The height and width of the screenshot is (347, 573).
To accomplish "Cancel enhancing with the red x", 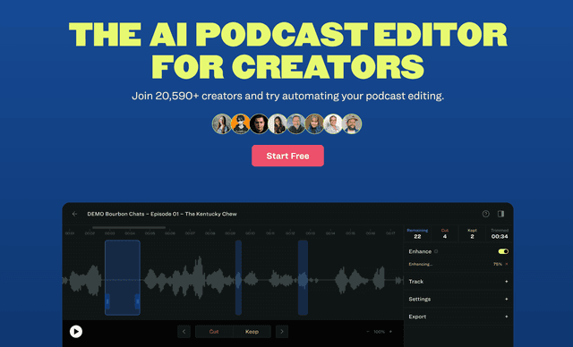I will (507, 264).
